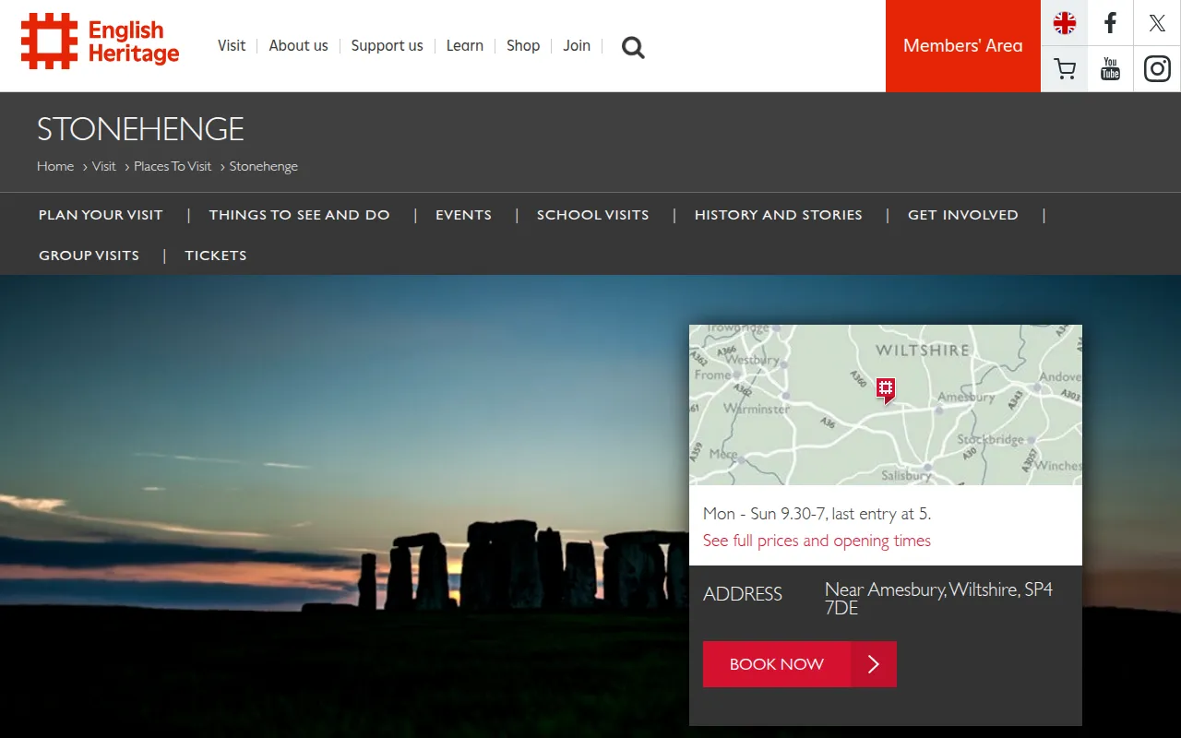Go to Members' Area
The height and width of the screenshot is (738, 1181).
click(963, 46)
